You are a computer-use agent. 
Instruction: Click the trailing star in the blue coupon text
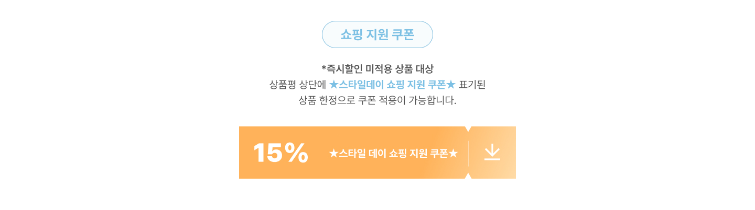(x=451, y=84)
